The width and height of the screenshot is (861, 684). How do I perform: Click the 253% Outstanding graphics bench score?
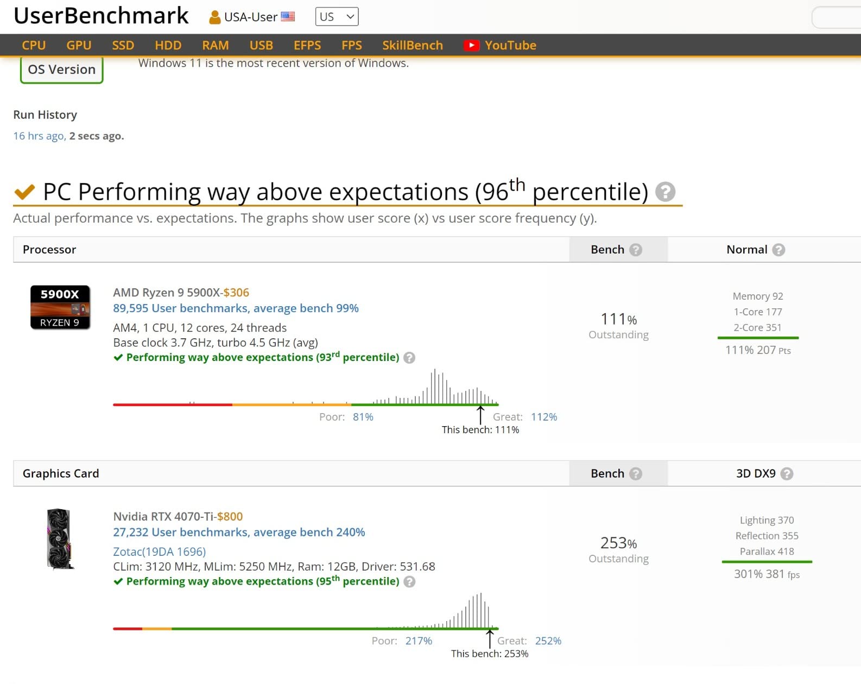pos(618,550)
